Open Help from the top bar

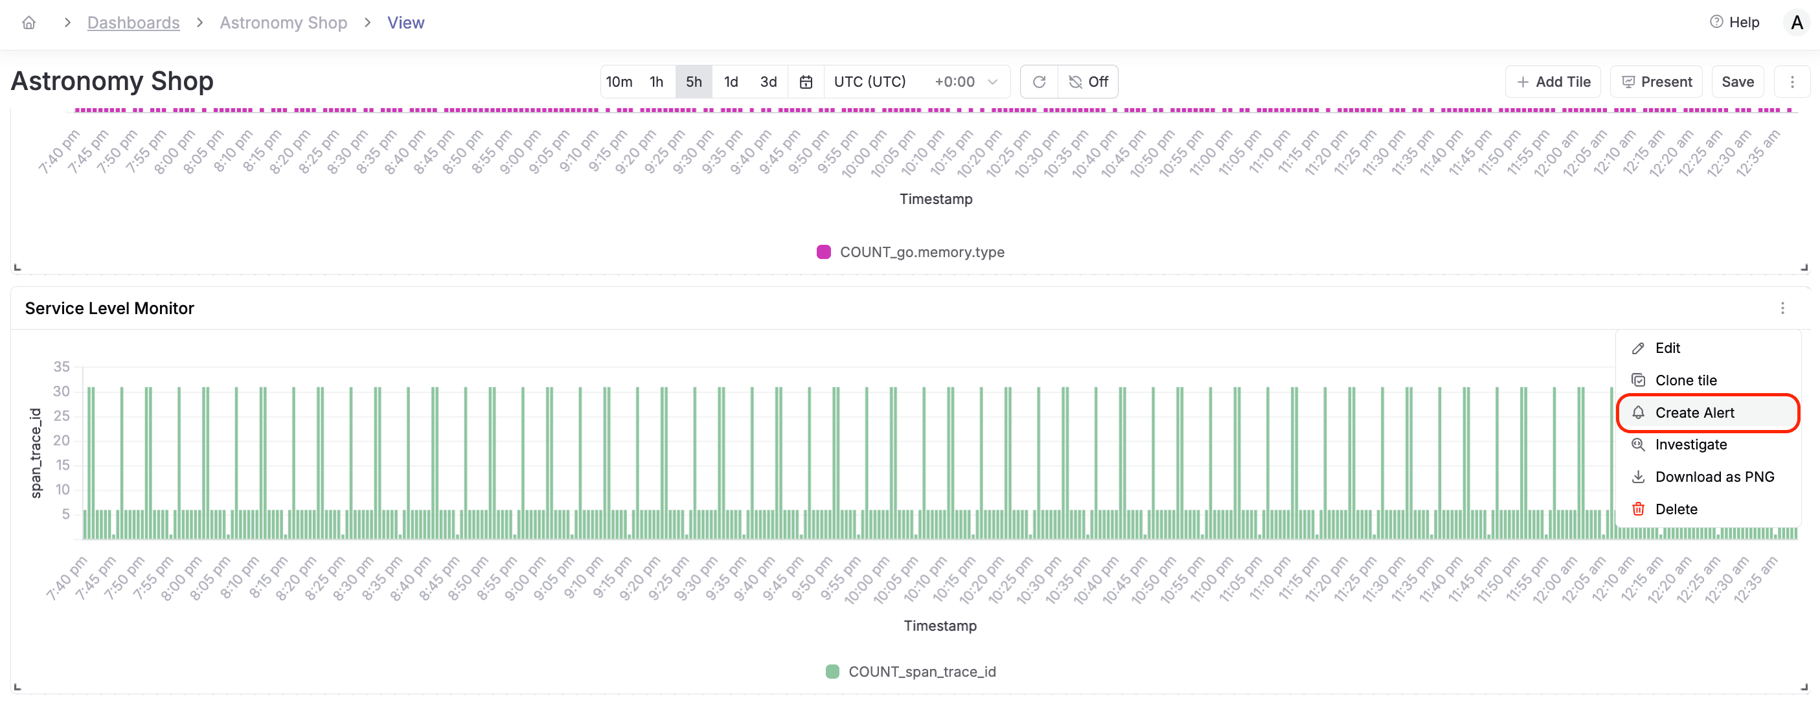(1735, 22)
